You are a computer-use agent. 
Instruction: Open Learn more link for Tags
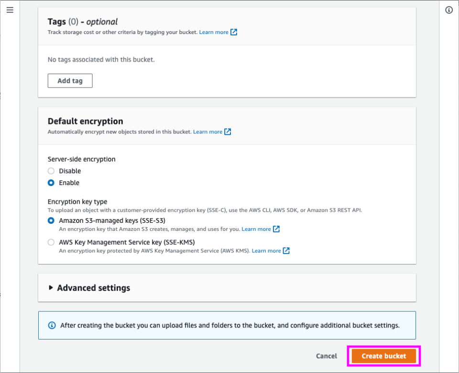pos(214,32)
